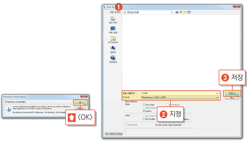Click Cancel in Photoshop Format Options
This screenshot has width=247, height=141.
pyautogui.click(x=80, y=108)
